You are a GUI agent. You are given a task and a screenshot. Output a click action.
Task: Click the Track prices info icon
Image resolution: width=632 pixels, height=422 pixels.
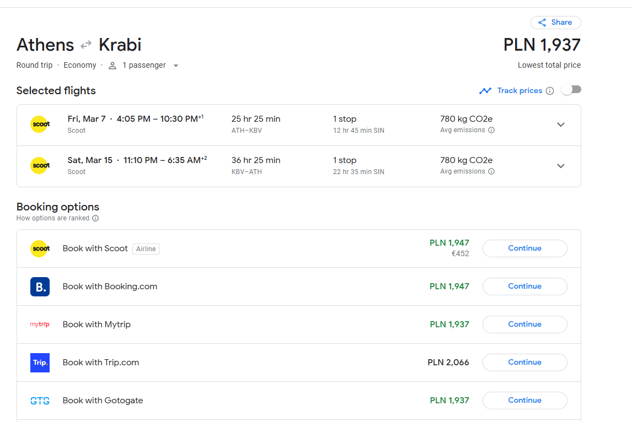550,91
